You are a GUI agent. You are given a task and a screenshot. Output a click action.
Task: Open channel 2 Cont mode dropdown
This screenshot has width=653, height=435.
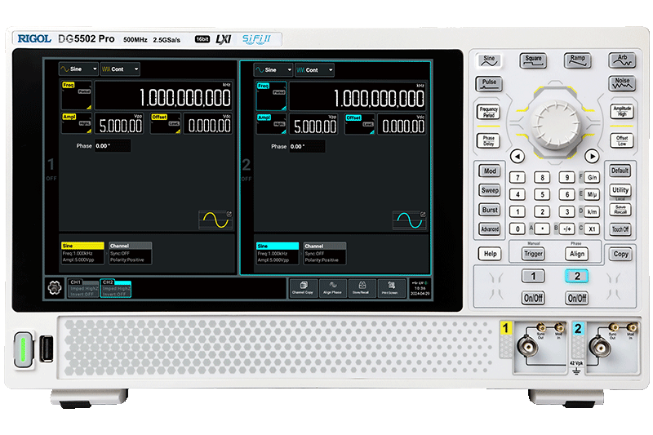pos(314,70)
